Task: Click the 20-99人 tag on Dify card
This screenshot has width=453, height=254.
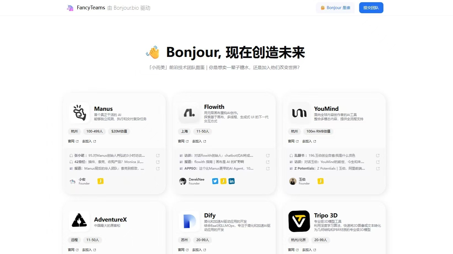Action: (203, 240)
